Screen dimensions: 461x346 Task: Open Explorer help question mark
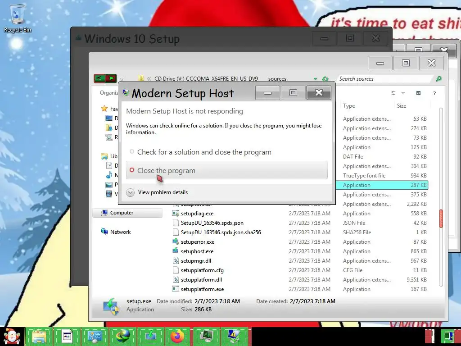pyautogui.click(x=434, y=93)
